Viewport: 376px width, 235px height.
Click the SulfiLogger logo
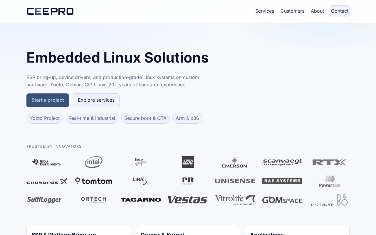point(44,200)
